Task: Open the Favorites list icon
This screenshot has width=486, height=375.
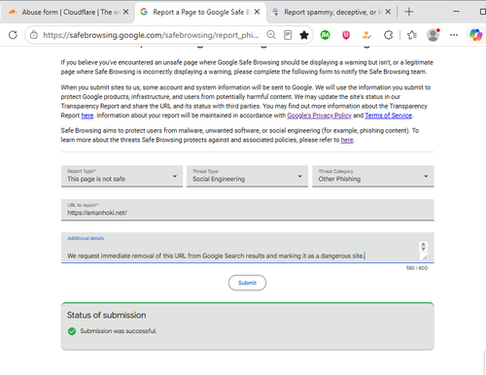Action: click(412, 35)
